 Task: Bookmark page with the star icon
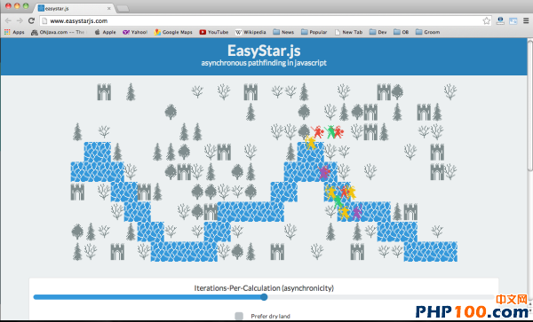[x=487, y=20]
